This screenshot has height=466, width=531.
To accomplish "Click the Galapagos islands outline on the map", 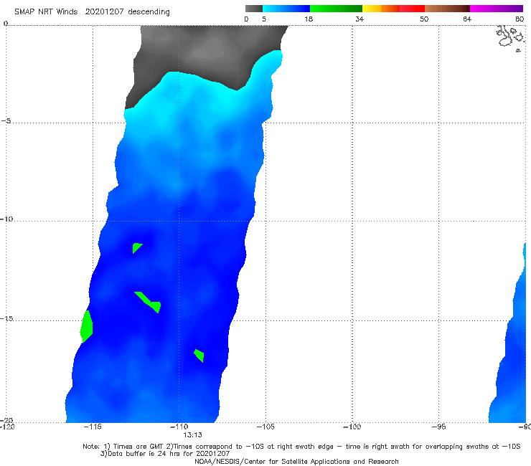I will point(511,37).
